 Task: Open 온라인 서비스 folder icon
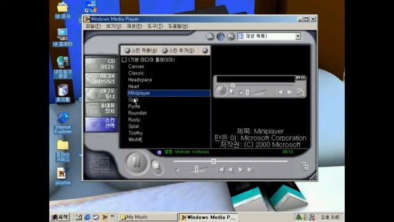tap(63, 151)
